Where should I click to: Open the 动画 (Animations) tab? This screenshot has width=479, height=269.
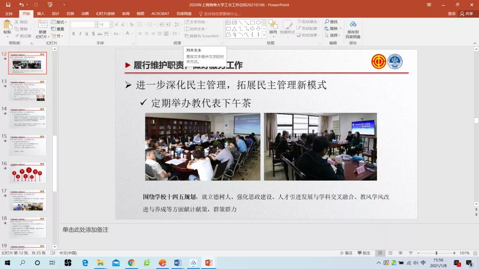85,14
